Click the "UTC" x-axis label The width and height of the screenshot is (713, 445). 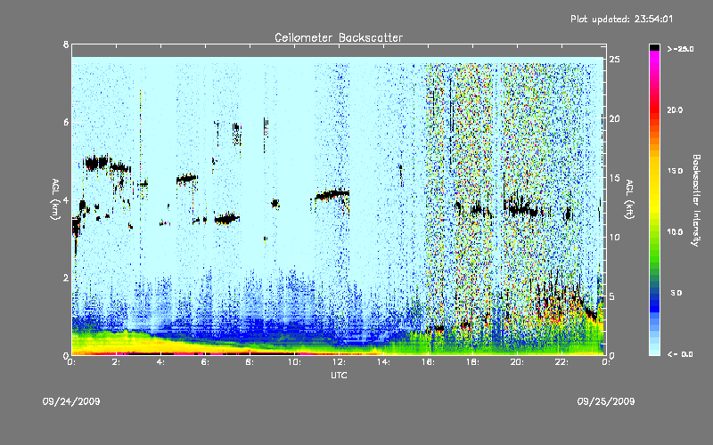[339, 375]
